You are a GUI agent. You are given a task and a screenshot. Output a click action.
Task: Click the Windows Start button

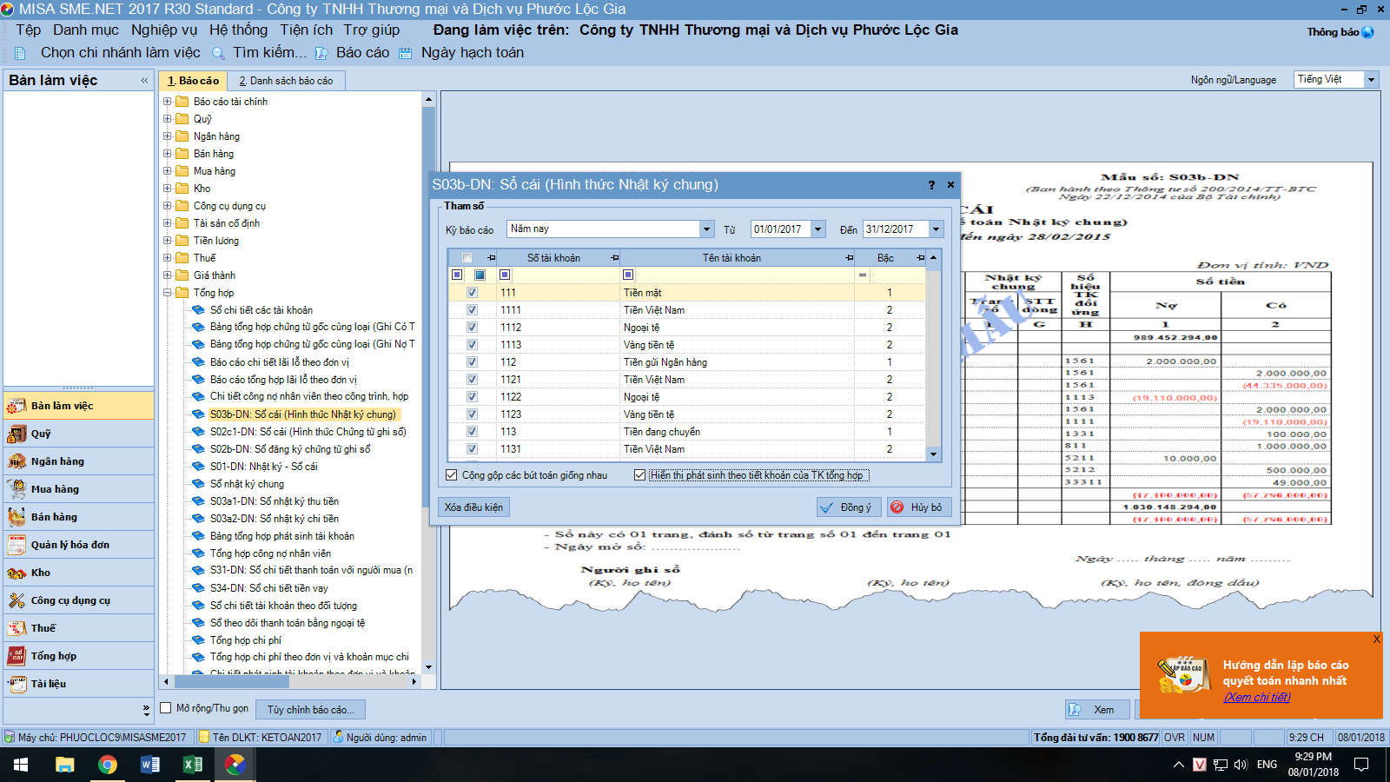(21, 765)
